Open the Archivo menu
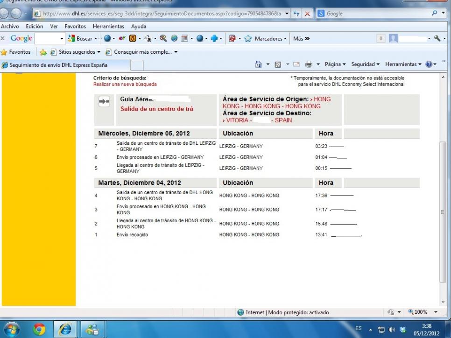The image size is (451, 338). tap(10, 26)
